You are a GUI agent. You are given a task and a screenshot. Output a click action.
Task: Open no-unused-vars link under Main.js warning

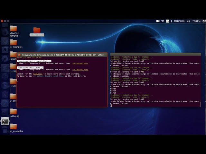tap(80, 64)
